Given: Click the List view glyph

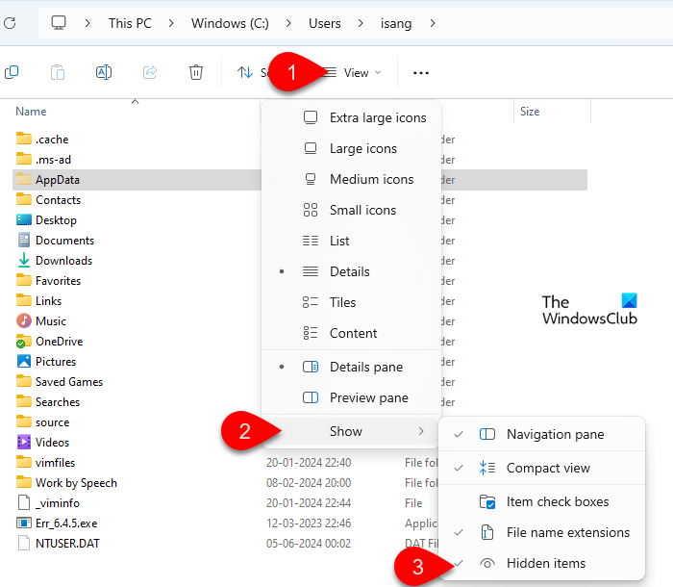Looking at the screenshot, I should click(311, 241).
